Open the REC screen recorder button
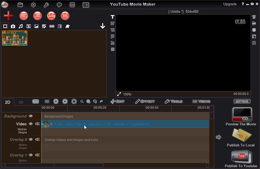 pyautogui.click(x=24, y=16)
